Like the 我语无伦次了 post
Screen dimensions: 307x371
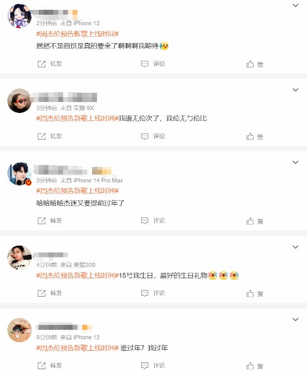255,136
